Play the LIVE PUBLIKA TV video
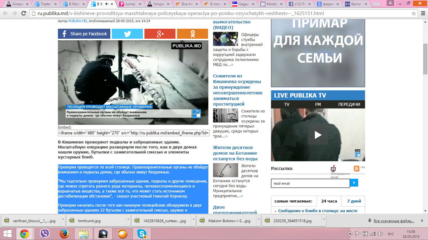Viewport: 428px width, 240px height. 318,135
